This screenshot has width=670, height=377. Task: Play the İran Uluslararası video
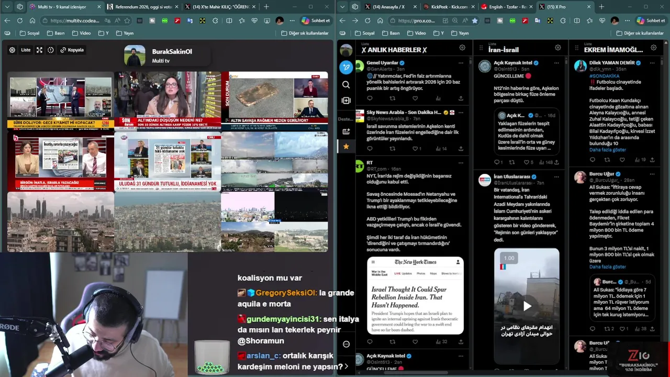(x=527, y=306)
